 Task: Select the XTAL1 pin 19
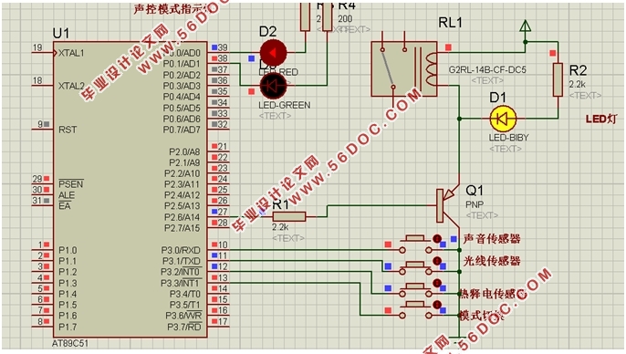click(42, 52)
